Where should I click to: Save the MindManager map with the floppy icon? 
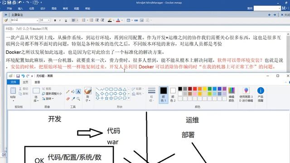coord(9,3)
